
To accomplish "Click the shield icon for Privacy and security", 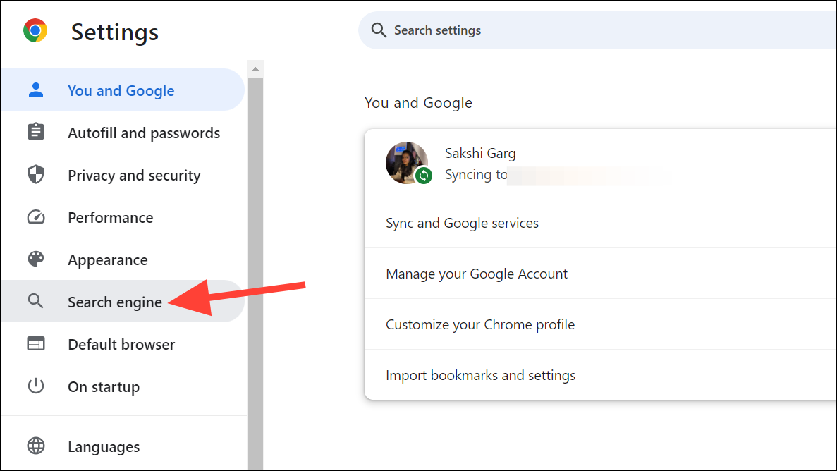I will pyautogui.click(x=36, y=175).
